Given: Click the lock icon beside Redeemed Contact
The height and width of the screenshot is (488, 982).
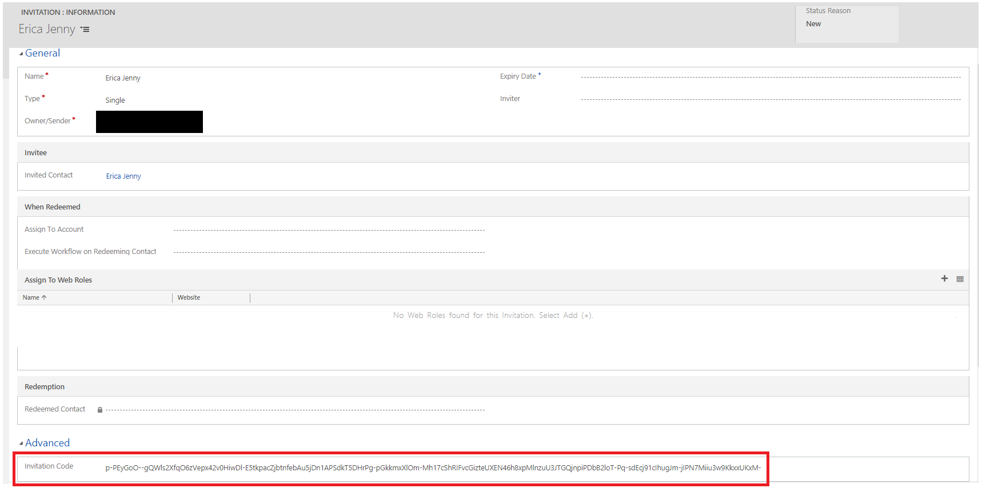Looking at the screenshot, I should coord(100,410).
